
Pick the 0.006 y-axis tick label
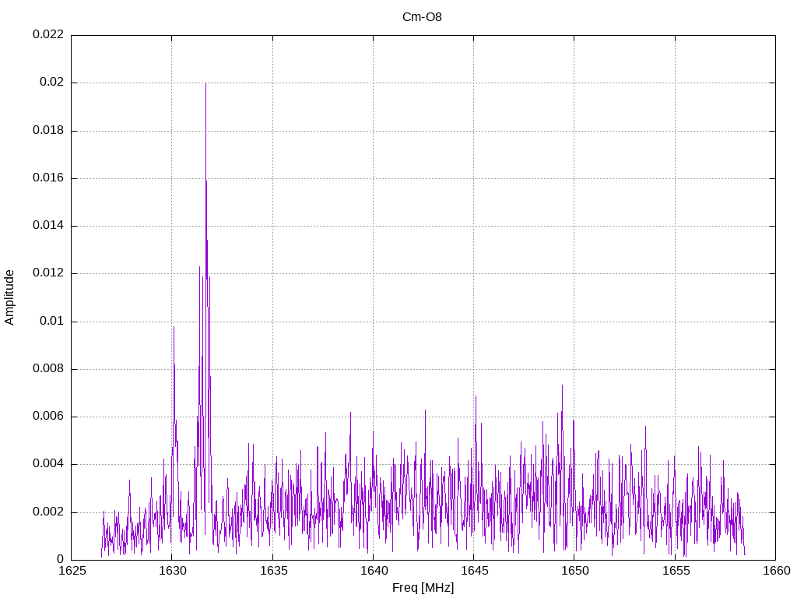48,417
